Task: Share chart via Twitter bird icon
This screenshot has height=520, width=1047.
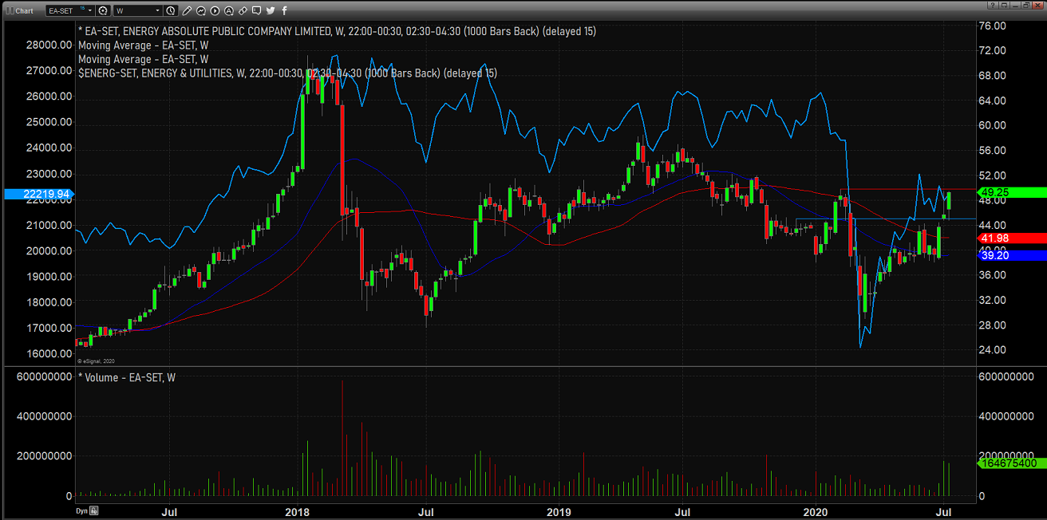Action: click(271, 10)
